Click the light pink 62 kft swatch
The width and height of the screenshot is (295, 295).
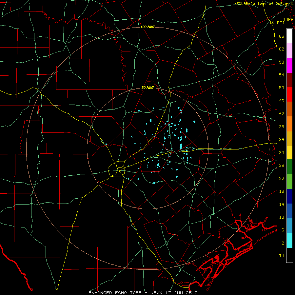click(289, 50)
